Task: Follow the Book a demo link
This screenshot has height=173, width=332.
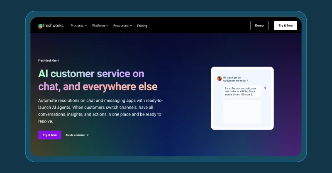Action: pos(75,135)
